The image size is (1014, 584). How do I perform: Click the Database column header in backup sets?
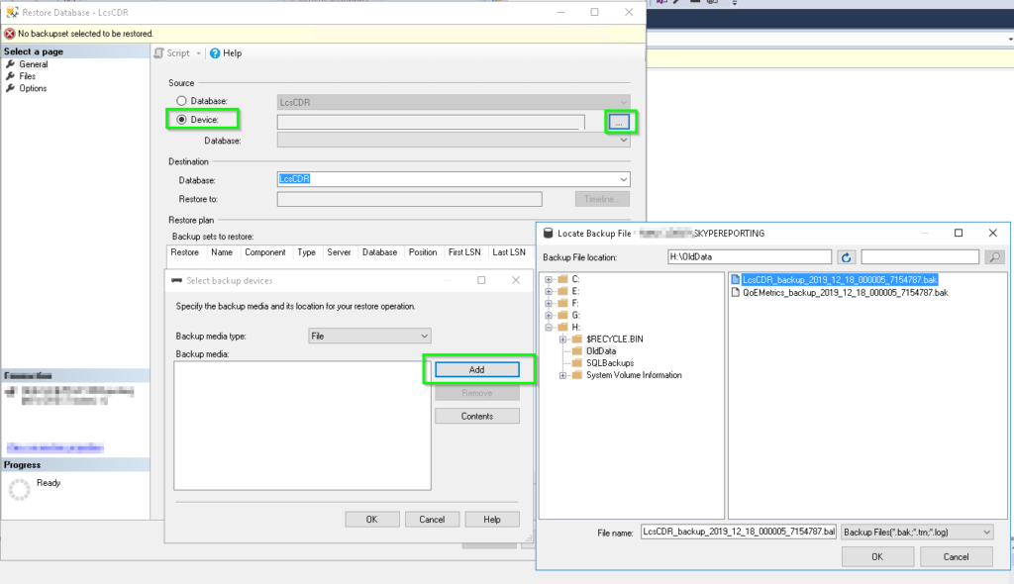[x=379, y=252]
